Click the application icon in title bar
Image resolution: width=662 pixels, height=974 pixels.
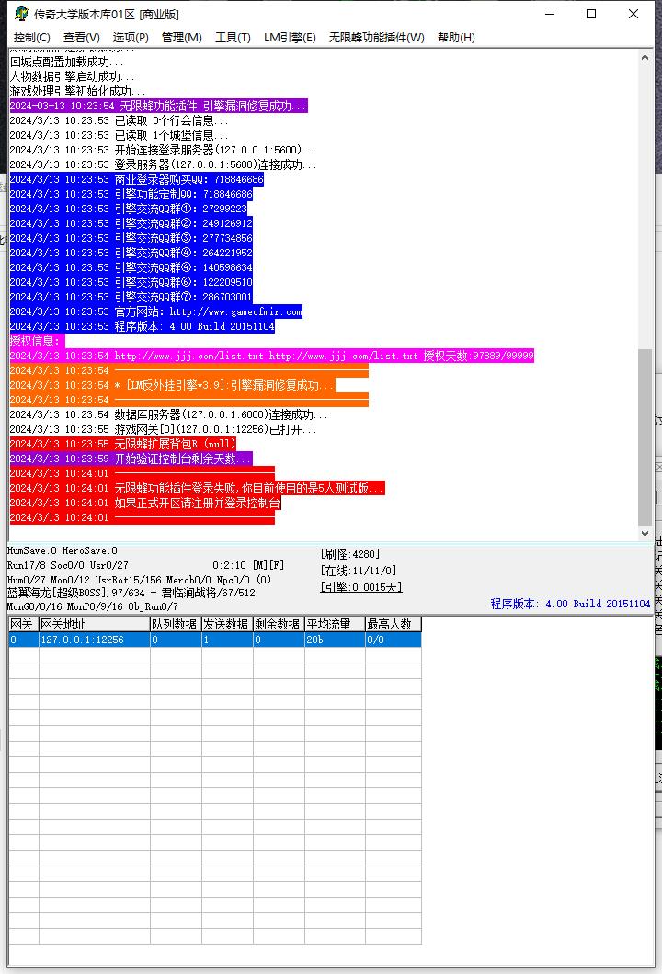22,14
